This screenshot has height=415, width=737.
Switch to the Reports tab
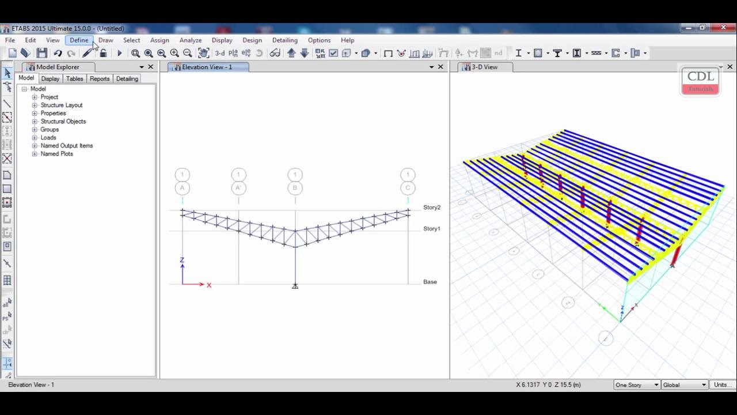(x=100, y=78)
